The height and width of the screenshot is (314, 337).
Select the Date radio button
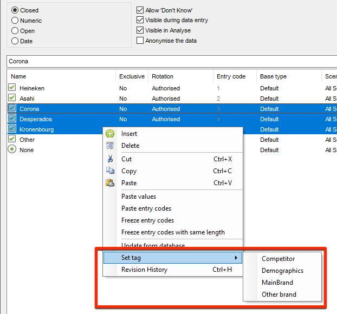pos(15,41)
